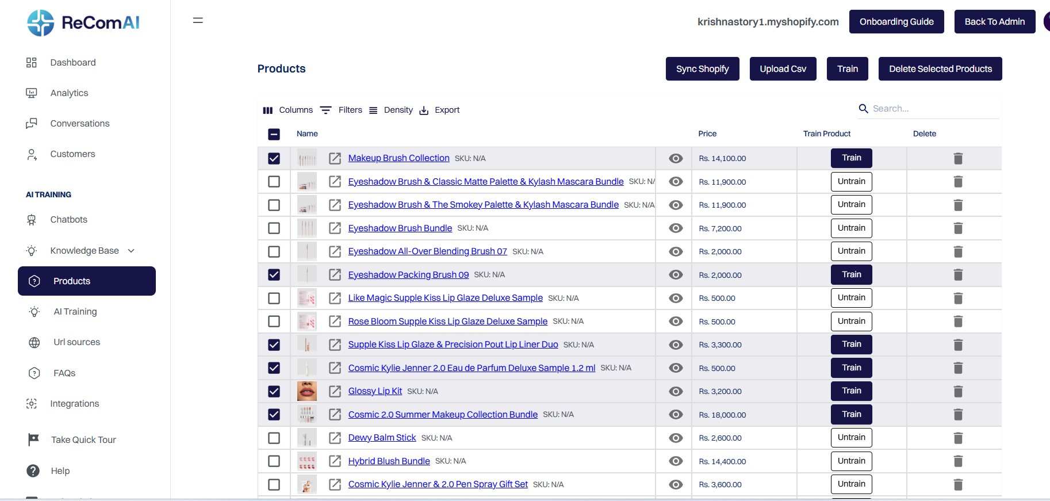
Task: Delete Cosmic Kylie Jenner Gift Set trash icon
Action: tap(958, 484)
